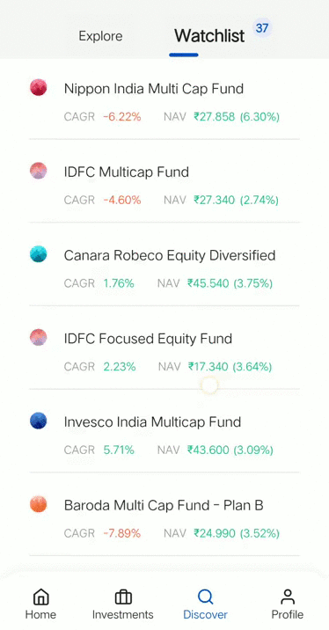Select the Discover magnifier icon
Image resolution: width=329 pixels, height=630 pixels.
pos(205,597)
